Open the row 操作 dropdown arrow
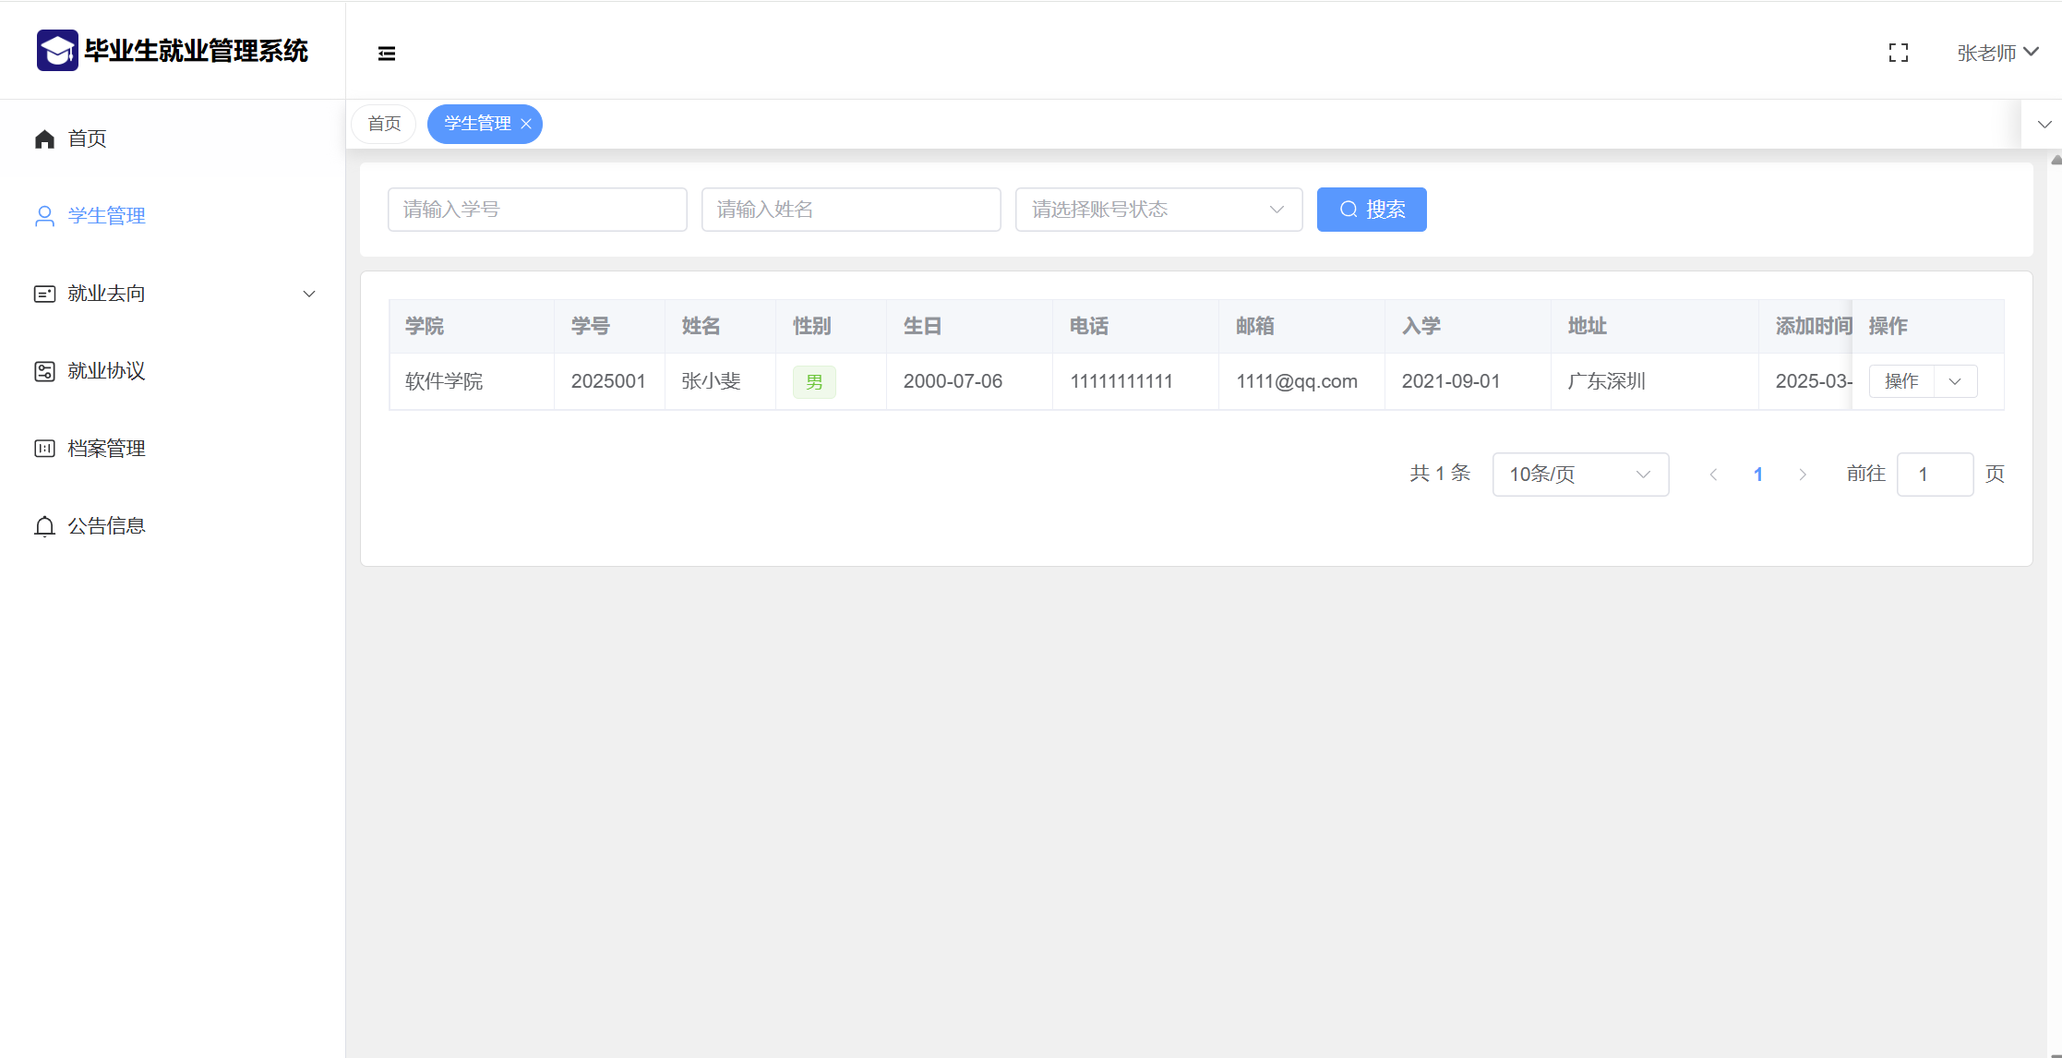Viewport: 2062px width, 1058px height. (x=1955, y=381)
